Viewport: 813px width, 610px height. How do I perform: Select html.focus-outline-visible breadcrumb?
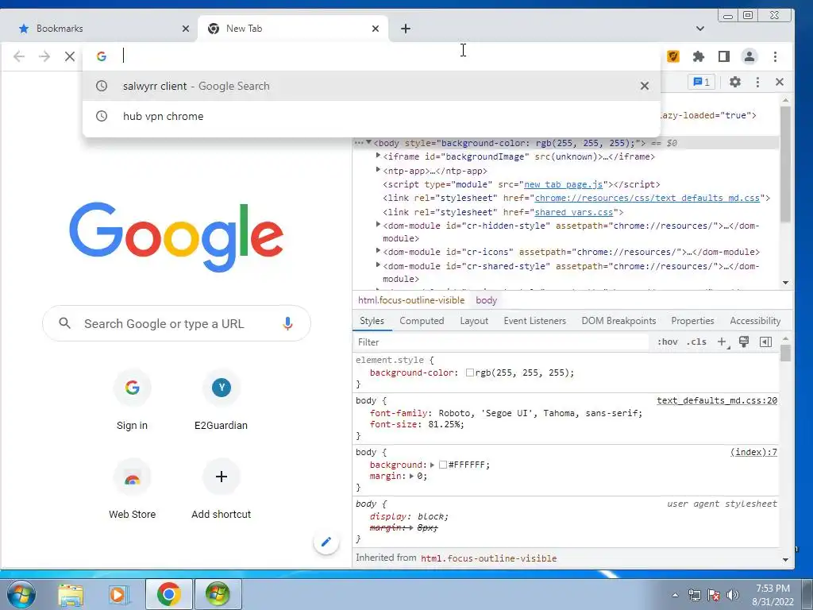tap(411, 300)
